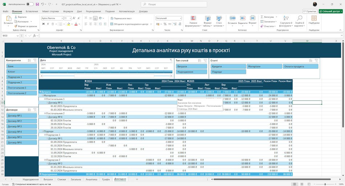Click the percent style icon
The image size is (345, 186).
tap(165, 24)
